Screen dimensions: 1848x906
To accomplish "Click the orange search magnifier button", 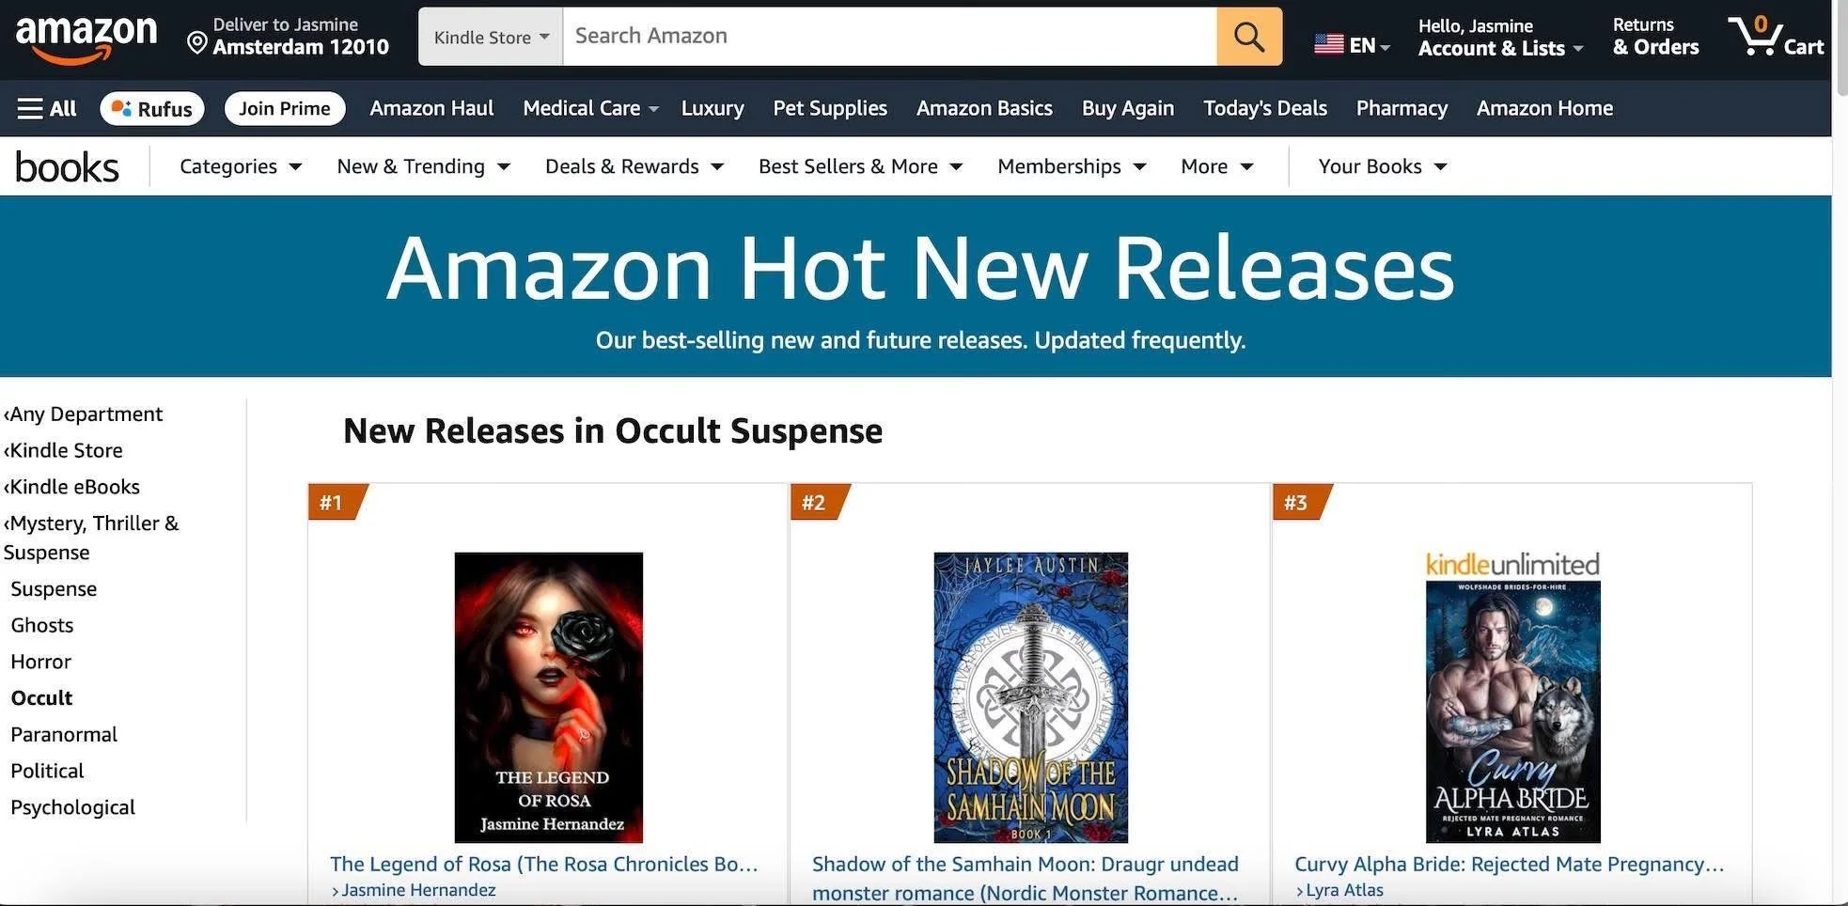I will point(1248,37).
